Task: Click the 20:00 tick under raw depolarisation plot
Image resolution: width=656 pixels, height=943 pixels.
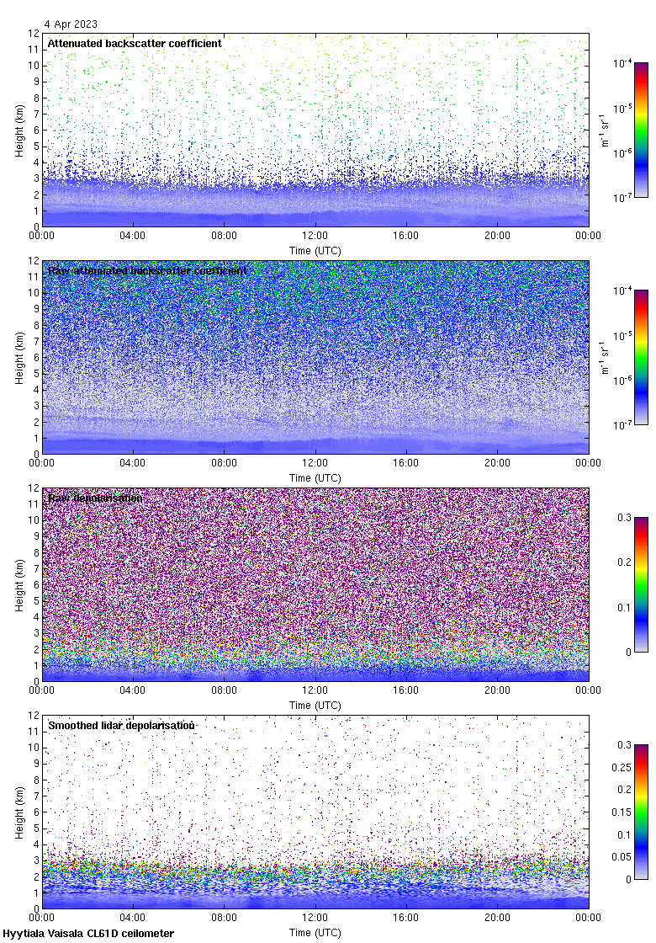Action: point(497,690)
